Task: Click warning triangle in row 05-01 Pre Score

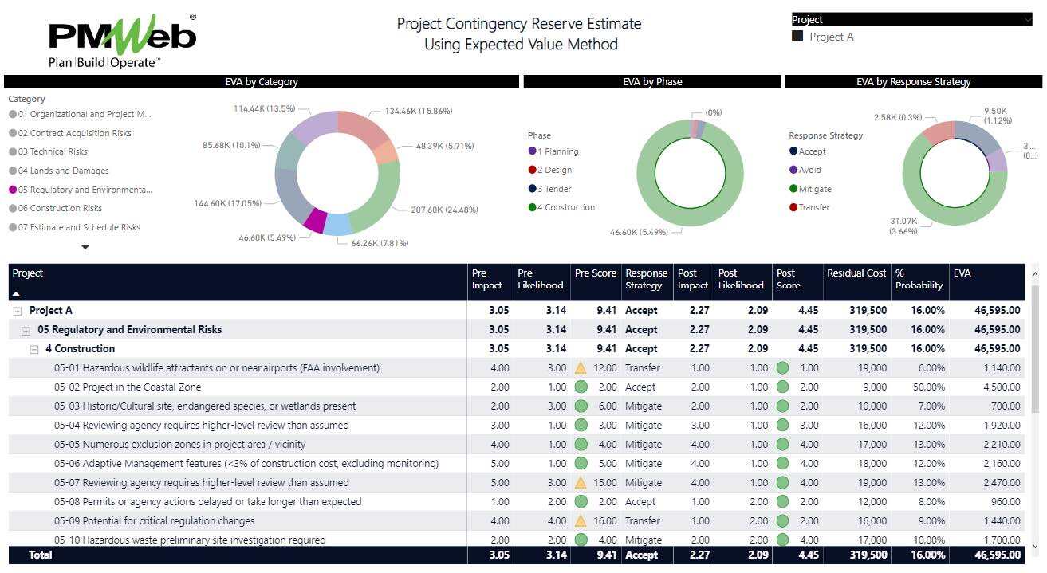Action: 581,367
